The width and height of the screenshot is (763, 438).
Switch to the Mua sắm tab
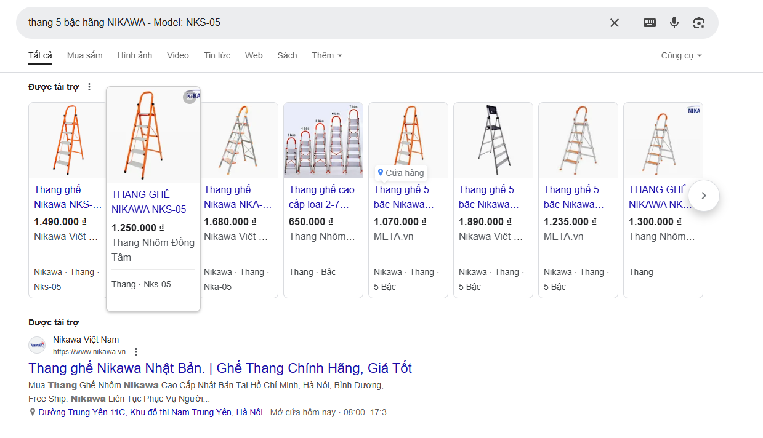pyautogui.click(x=84, y=55)
